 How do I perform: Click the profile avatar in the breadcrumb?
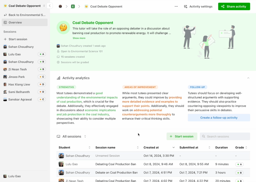coord(60,7)
